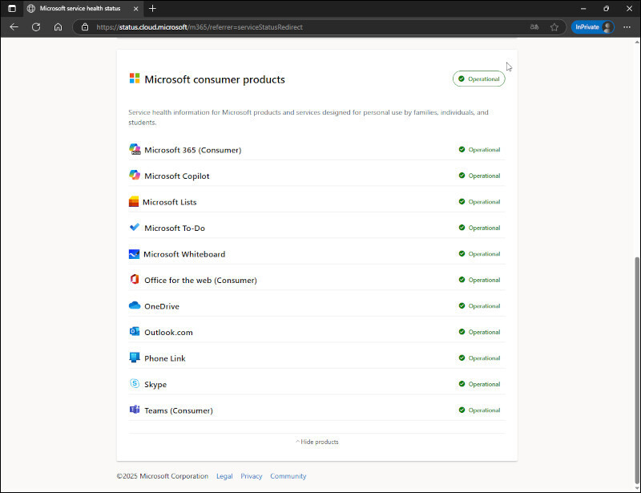Click the Operational badge for Microsoft consumer products

pyautogui.click(x=478, y=79)
